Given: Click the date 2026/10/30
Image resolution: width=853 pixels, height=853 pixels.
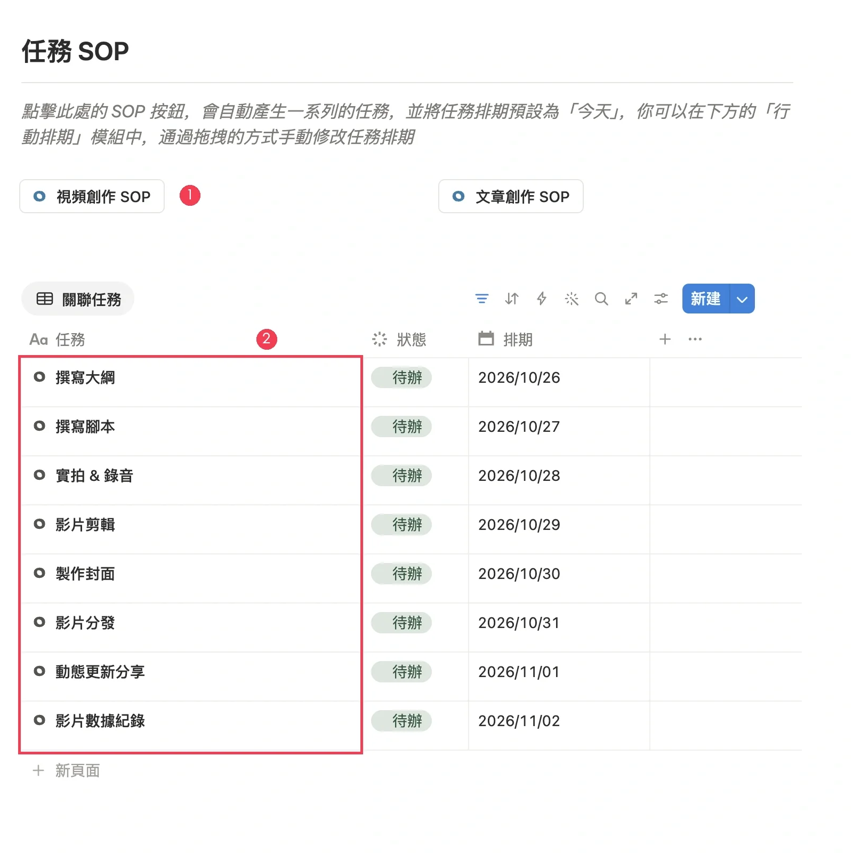Looking at the screenshot, I should pos(519,574).
